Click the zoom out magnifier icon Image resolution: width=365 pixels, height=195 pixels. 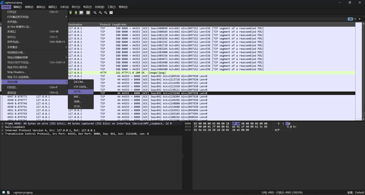[x=100, y=13]
